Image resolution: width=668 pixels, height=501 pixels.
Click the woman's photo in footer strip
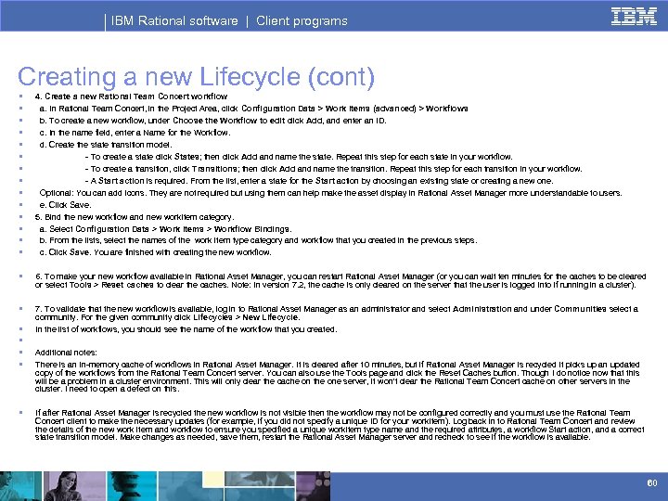pyautogui.click(x=74, y=486)
